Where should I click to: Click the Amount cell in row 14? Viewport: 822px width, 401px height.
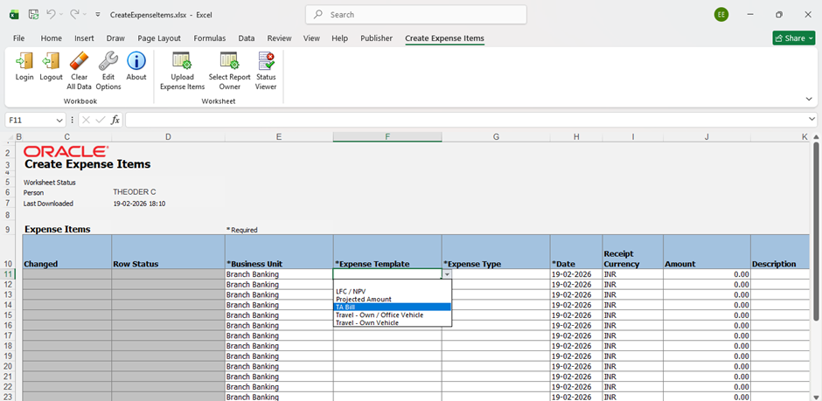(707, 305)
